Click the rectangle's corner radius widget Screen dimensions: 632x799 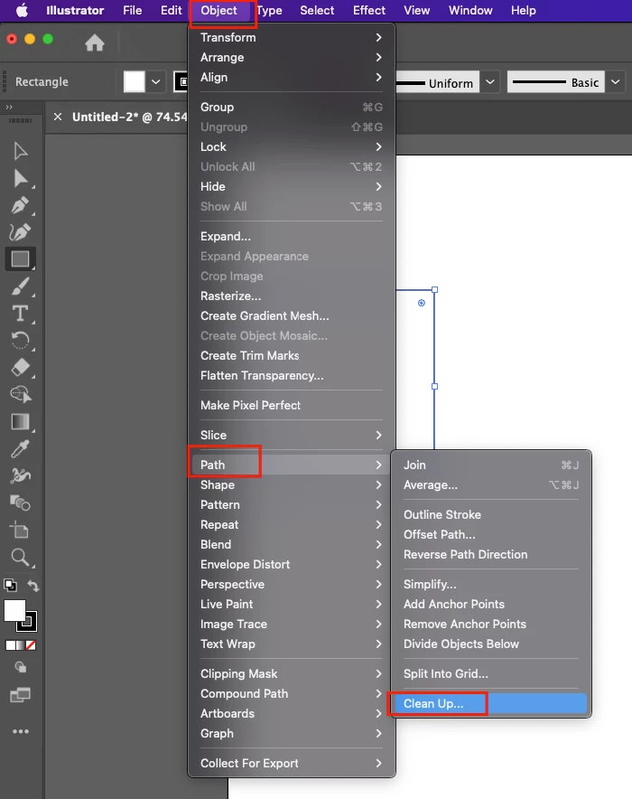pyautogui.click(x=422, y=303)
